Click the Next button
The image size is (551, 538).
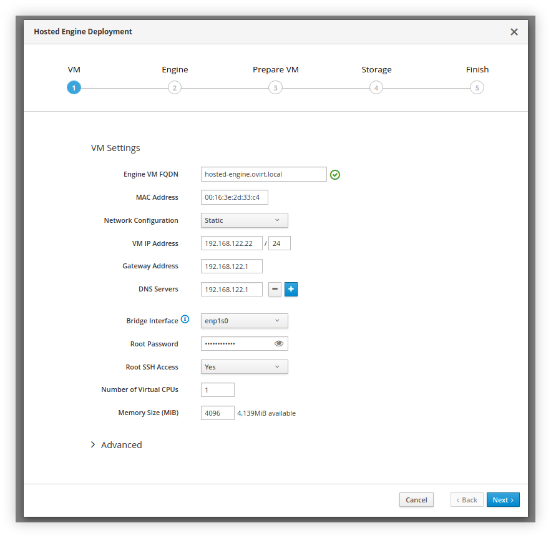502,500
